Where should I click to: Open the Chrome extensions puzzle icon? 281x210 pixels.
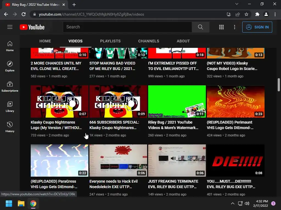(x=257, y=14)
